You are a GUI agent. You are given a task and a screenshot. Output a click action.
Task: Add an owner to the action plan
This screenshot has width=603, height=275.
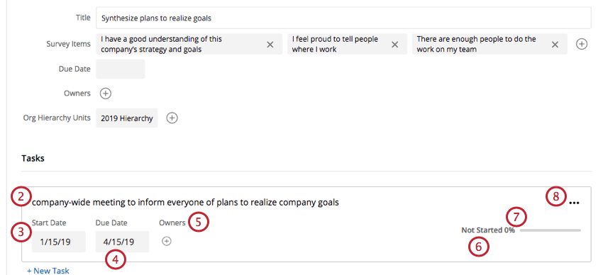[x=106, y=94]
